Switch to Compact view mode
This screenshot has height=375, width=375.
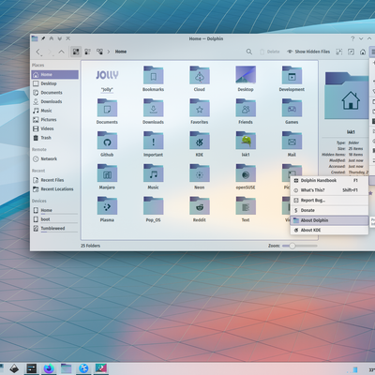(x=88, y=52)
